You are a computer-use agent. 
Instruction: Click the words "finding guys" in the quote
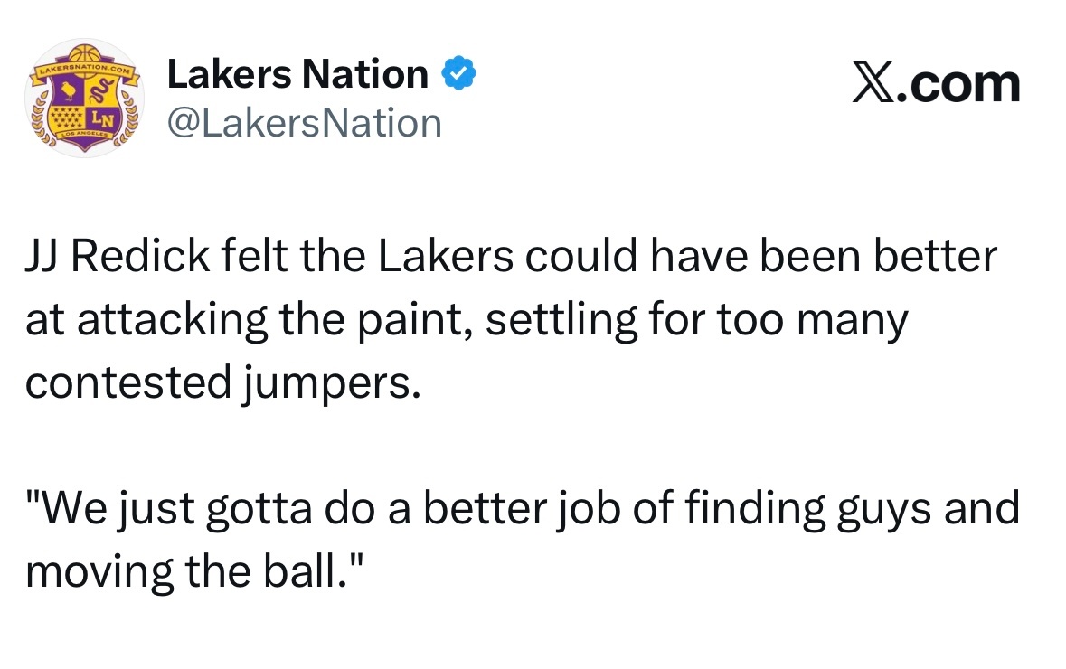(811, 510)
